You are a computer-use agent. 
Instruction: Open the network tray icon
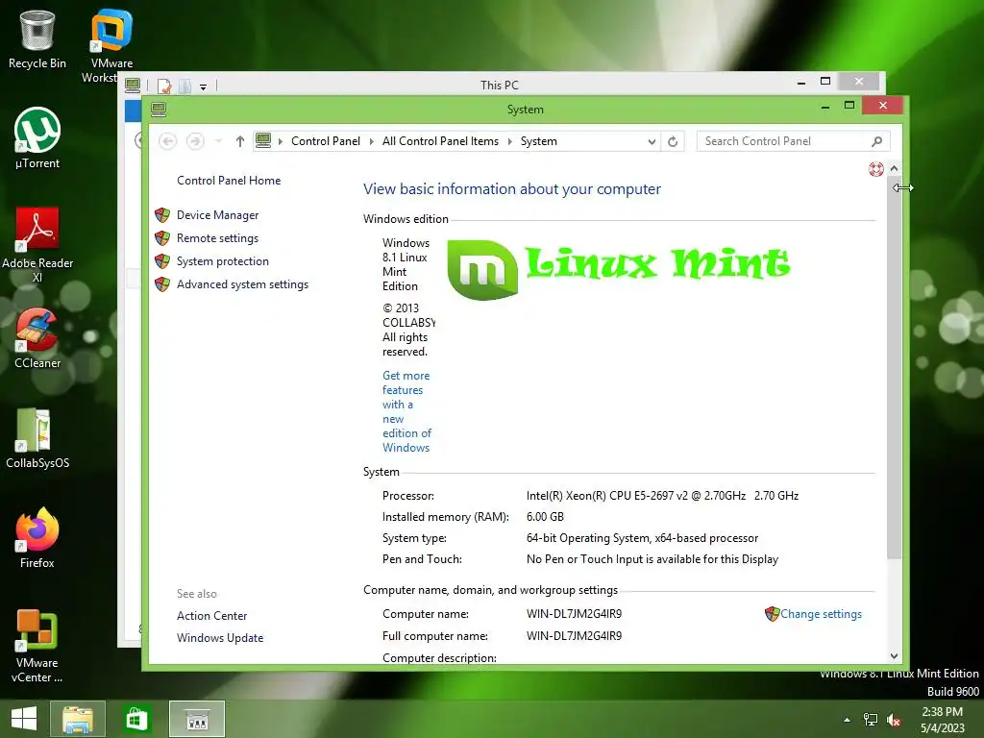[x=870, y=720]
